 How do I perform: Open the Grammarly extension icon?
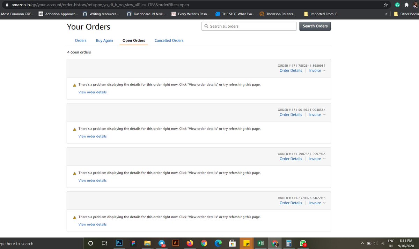pos(397,5)
